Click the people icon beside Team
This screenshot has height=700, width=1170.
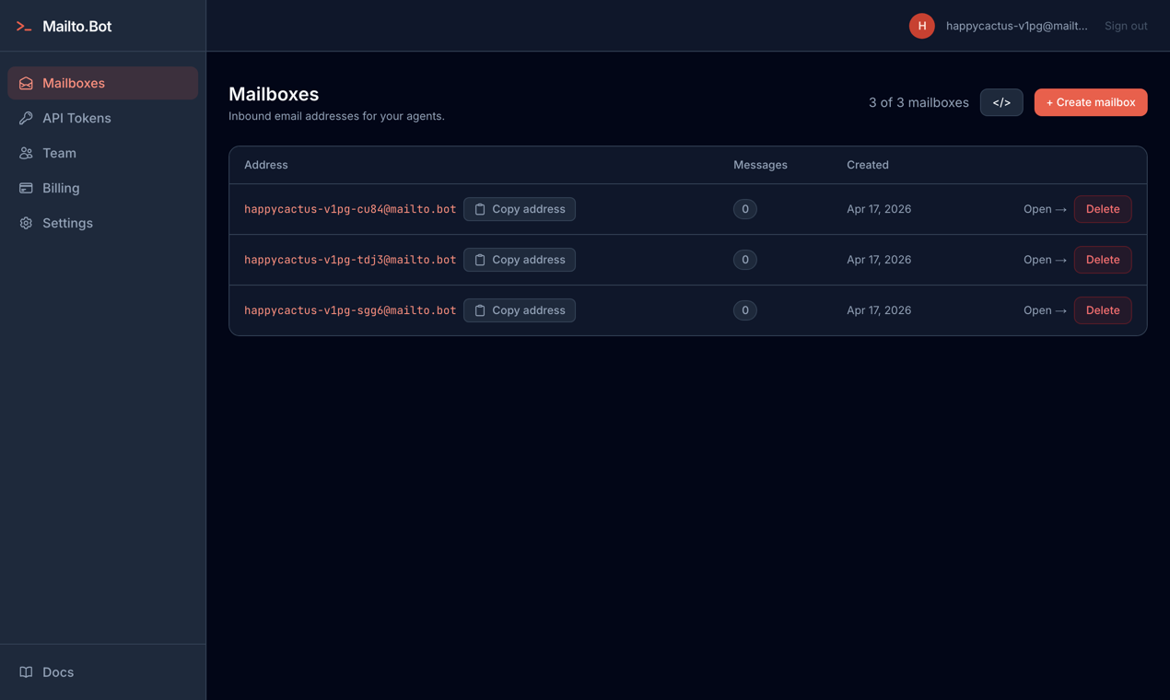26,153
